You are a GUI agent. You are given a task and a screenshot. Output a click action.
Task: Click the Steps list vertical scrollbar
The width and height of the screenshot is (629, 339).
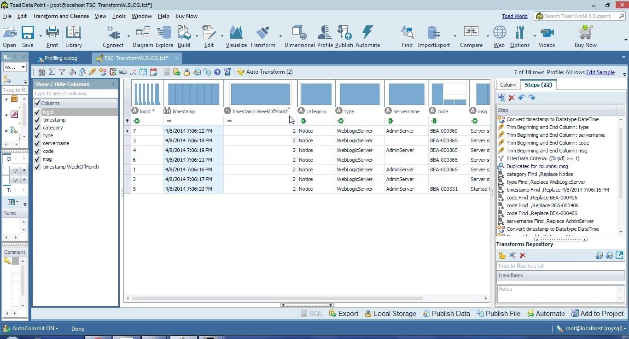click(x=621, y=161)
